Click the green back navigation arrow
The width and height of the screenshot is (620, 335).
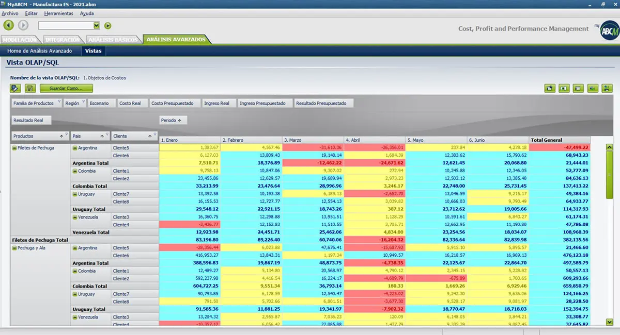(x=9, y=25)
